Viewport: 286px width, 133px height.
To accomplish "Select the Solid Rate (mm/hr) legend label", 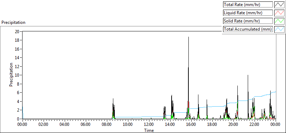I will pyautogui.click(x=248, y=21).
